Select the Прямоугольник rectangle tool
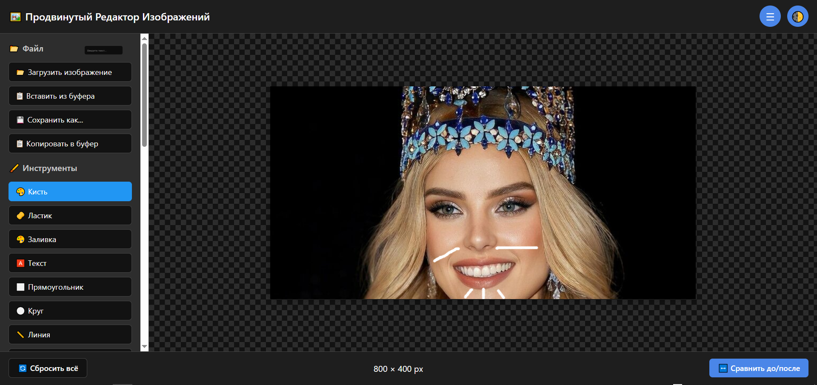Viewport: 817px width, 385px height. click(x=70, y=287)
